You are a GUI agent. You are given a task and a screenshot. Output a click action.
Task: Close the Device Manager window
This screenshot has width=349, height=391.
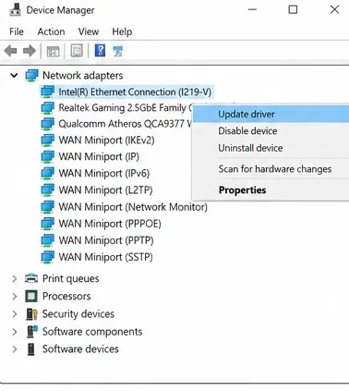[334, 9]
